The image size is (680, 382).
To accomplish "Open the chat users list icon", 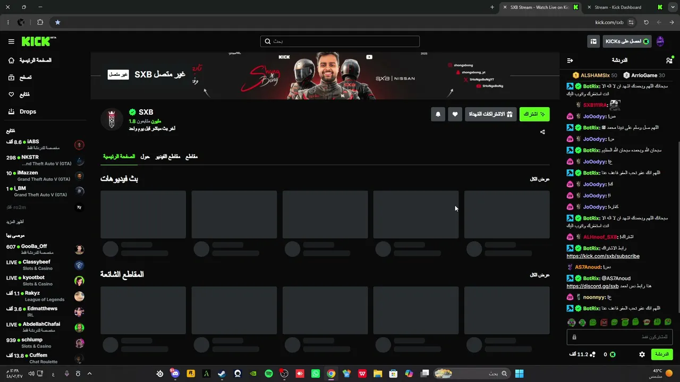I will tap(669, 60).
